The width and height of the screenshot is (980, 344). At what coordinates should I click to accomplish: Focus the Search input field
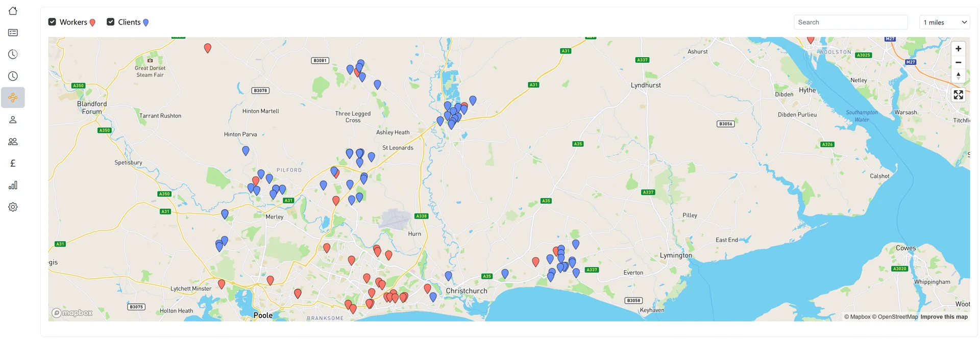(x=851, y=22)
